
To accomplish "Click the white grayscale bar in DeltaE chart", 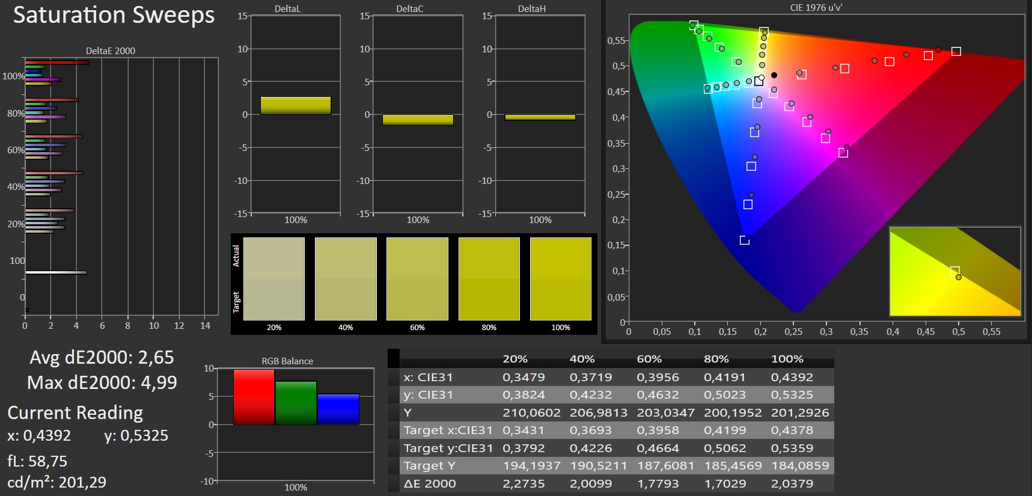I will 56,272.
